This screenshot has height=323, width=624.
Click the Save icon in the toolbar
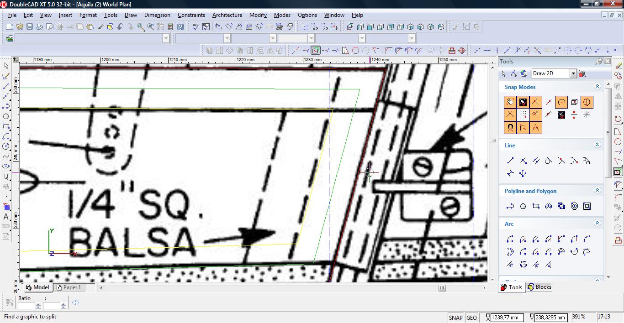29,27
